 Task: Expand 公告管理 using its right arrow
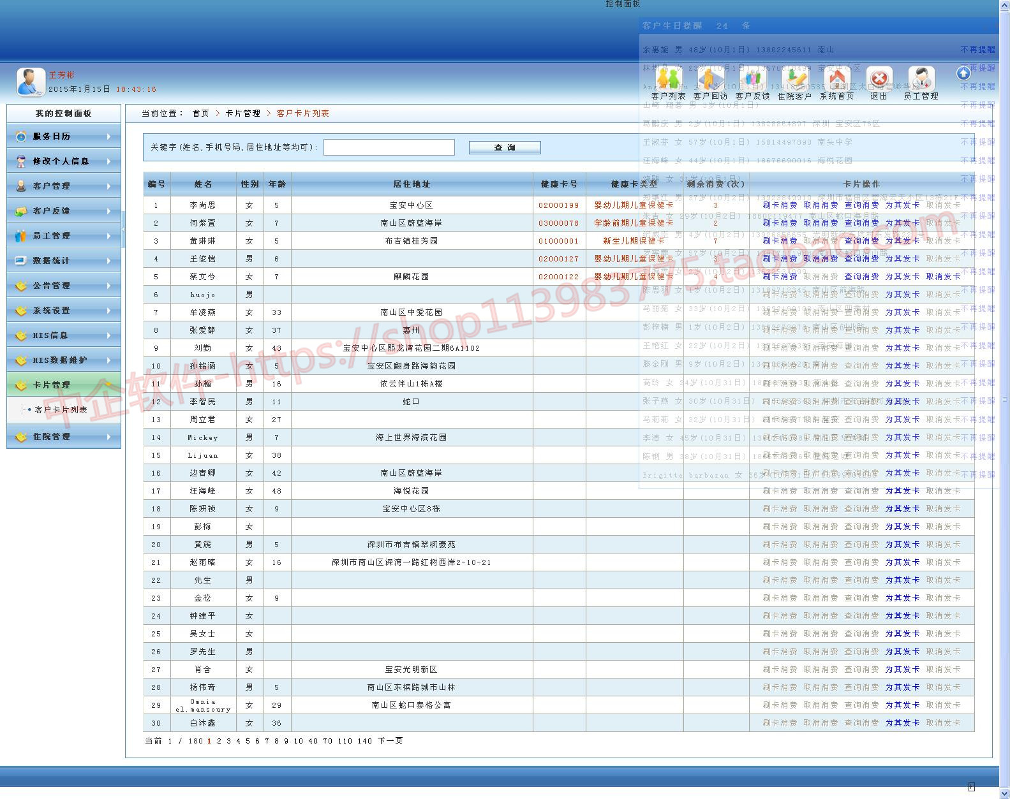click(x=109, y=286)
